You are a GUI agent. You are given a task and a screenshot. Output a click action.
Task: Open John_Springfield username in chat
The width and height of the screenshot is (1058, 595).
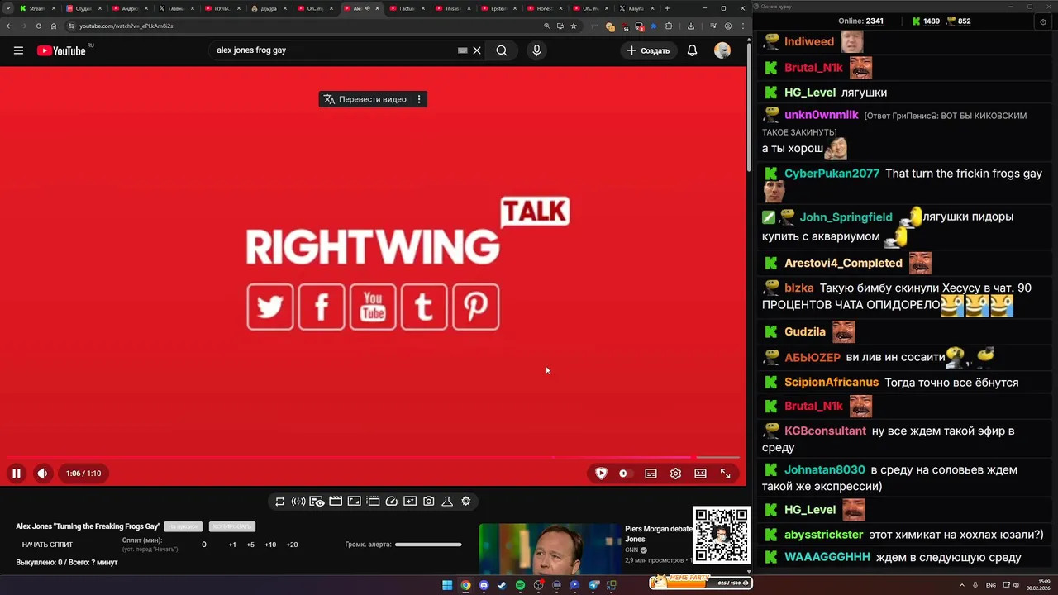[846, 217]
